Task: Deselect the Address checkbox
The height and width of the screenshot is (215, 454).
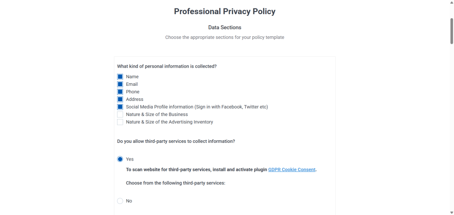Action: coord(120,99)
